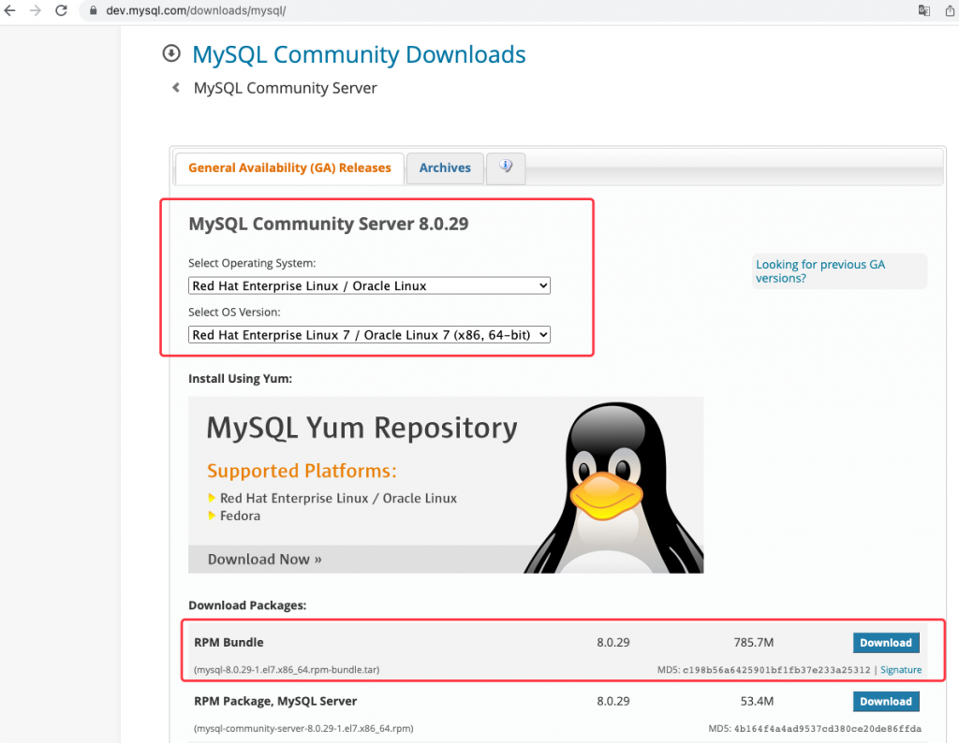This screenshot has height=743, width=959.
Task: Click the padlock icon before the URL
Action: tap(92, 10)
